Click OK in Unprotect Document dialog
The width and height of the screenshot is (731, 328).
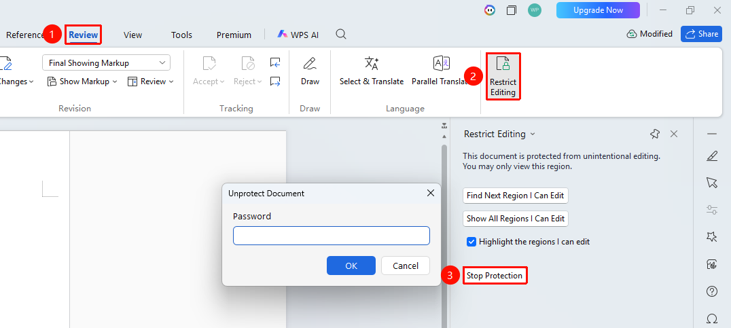pos(351,266)
